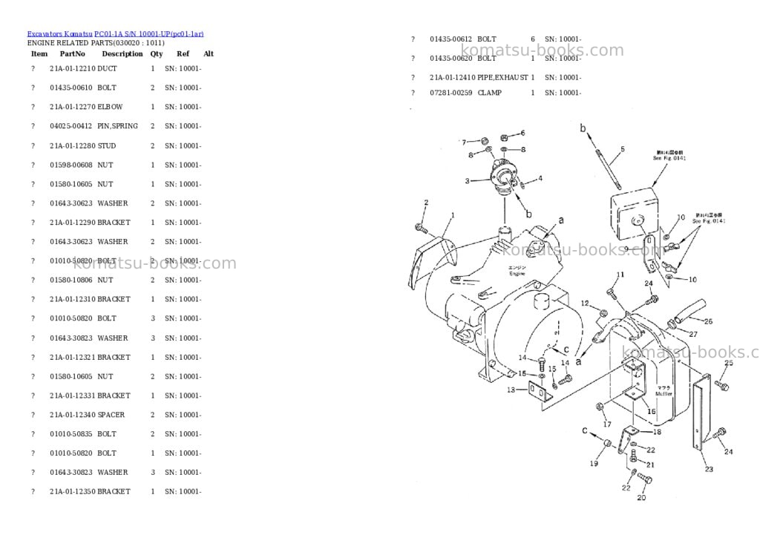
Task: Select part number 21A-01-12310
Action: [73, 299]
